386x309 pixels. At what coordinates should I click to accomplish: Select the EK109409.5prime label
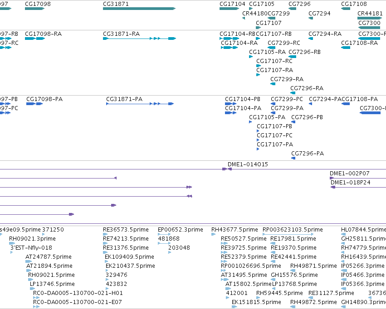[x=129, y=257]
